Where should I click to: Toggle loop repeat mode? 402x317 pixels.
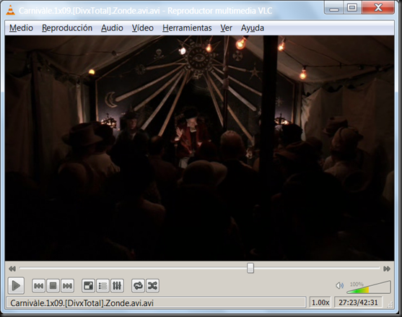click(x=138, y=285)
